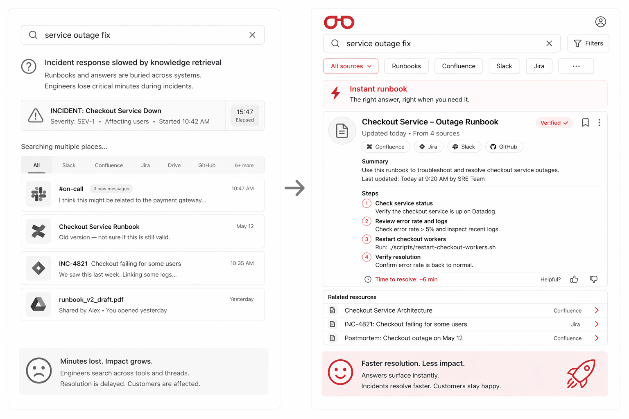
Task: Open the Jira icon beside INC-4821 result
Action: [38, 268]
